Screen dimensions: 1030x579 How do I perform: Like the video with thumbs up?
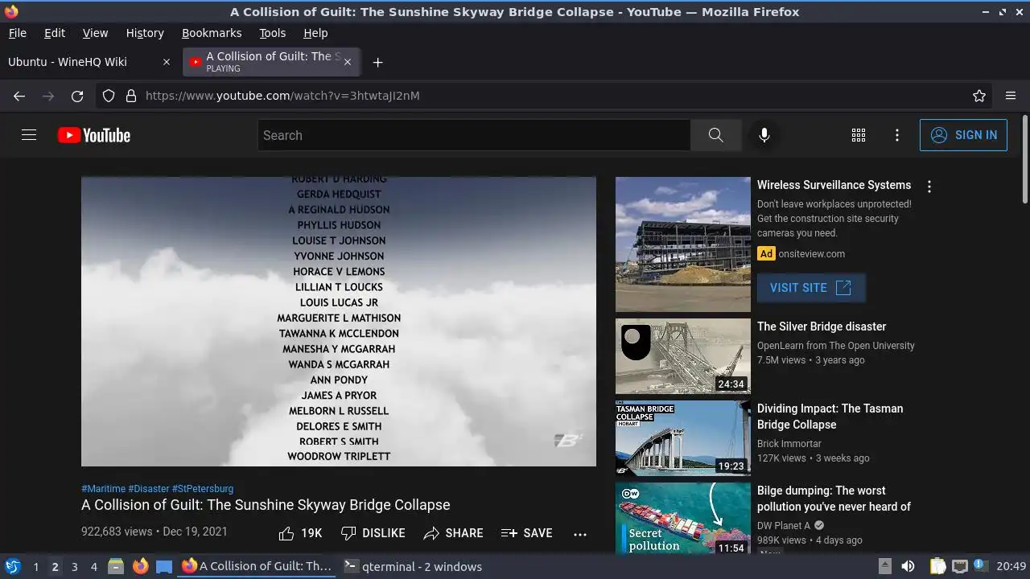pyautogui.click(x=300, y=533)
